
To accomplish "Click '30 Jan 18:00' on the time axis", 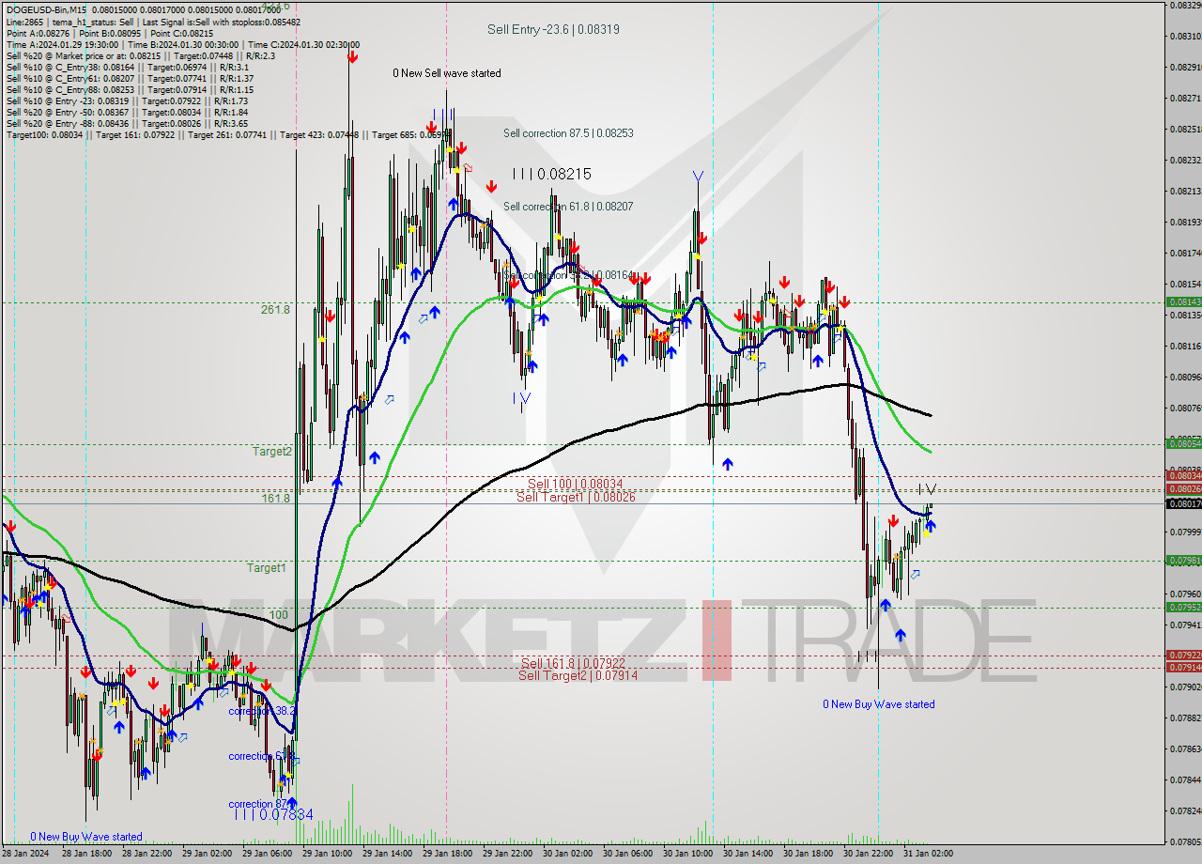I will (808, 854).
